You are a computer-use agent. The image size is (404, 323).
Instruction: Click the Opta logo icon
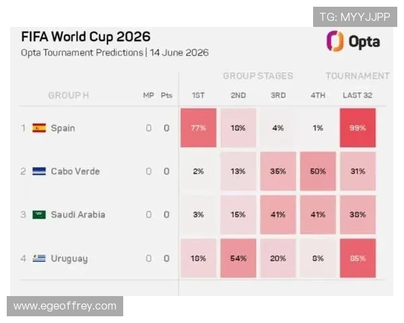tap(335, 41)
